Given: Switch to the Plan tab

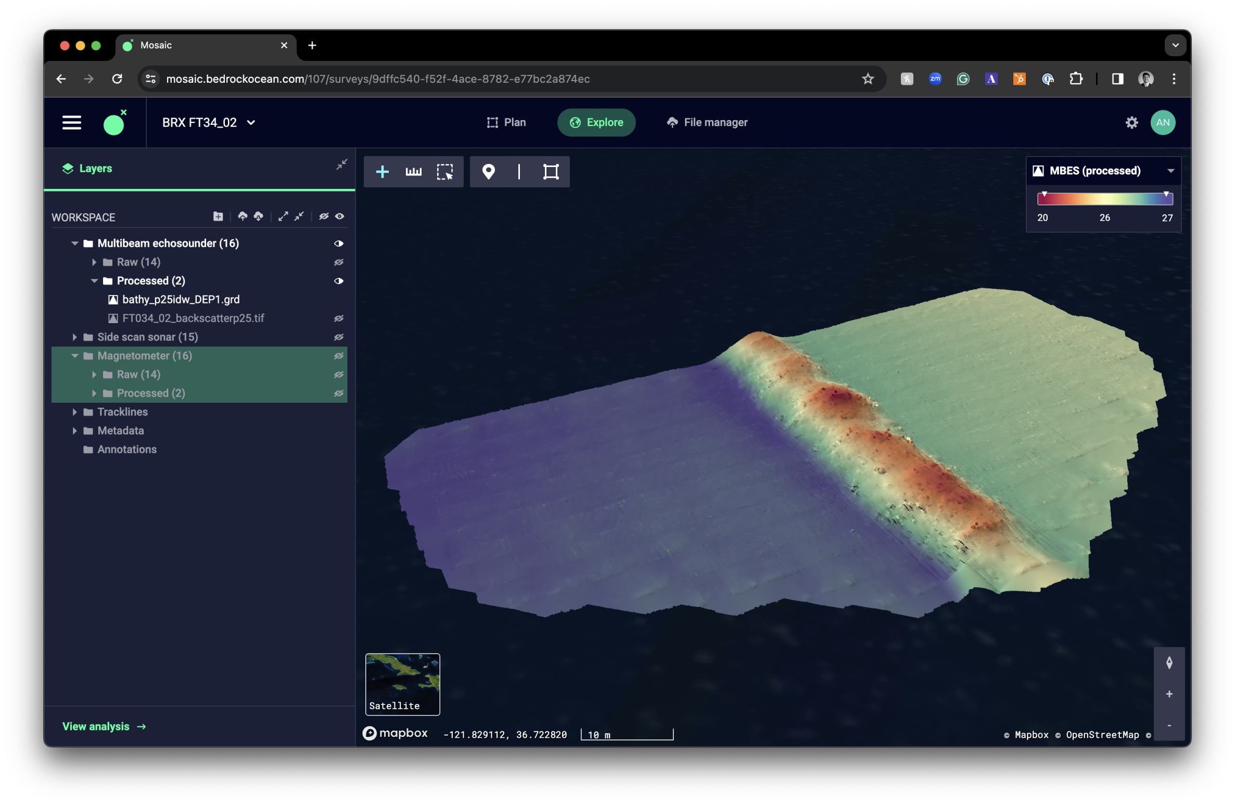Looking at the screenshot, I should (x=506, y=123).
